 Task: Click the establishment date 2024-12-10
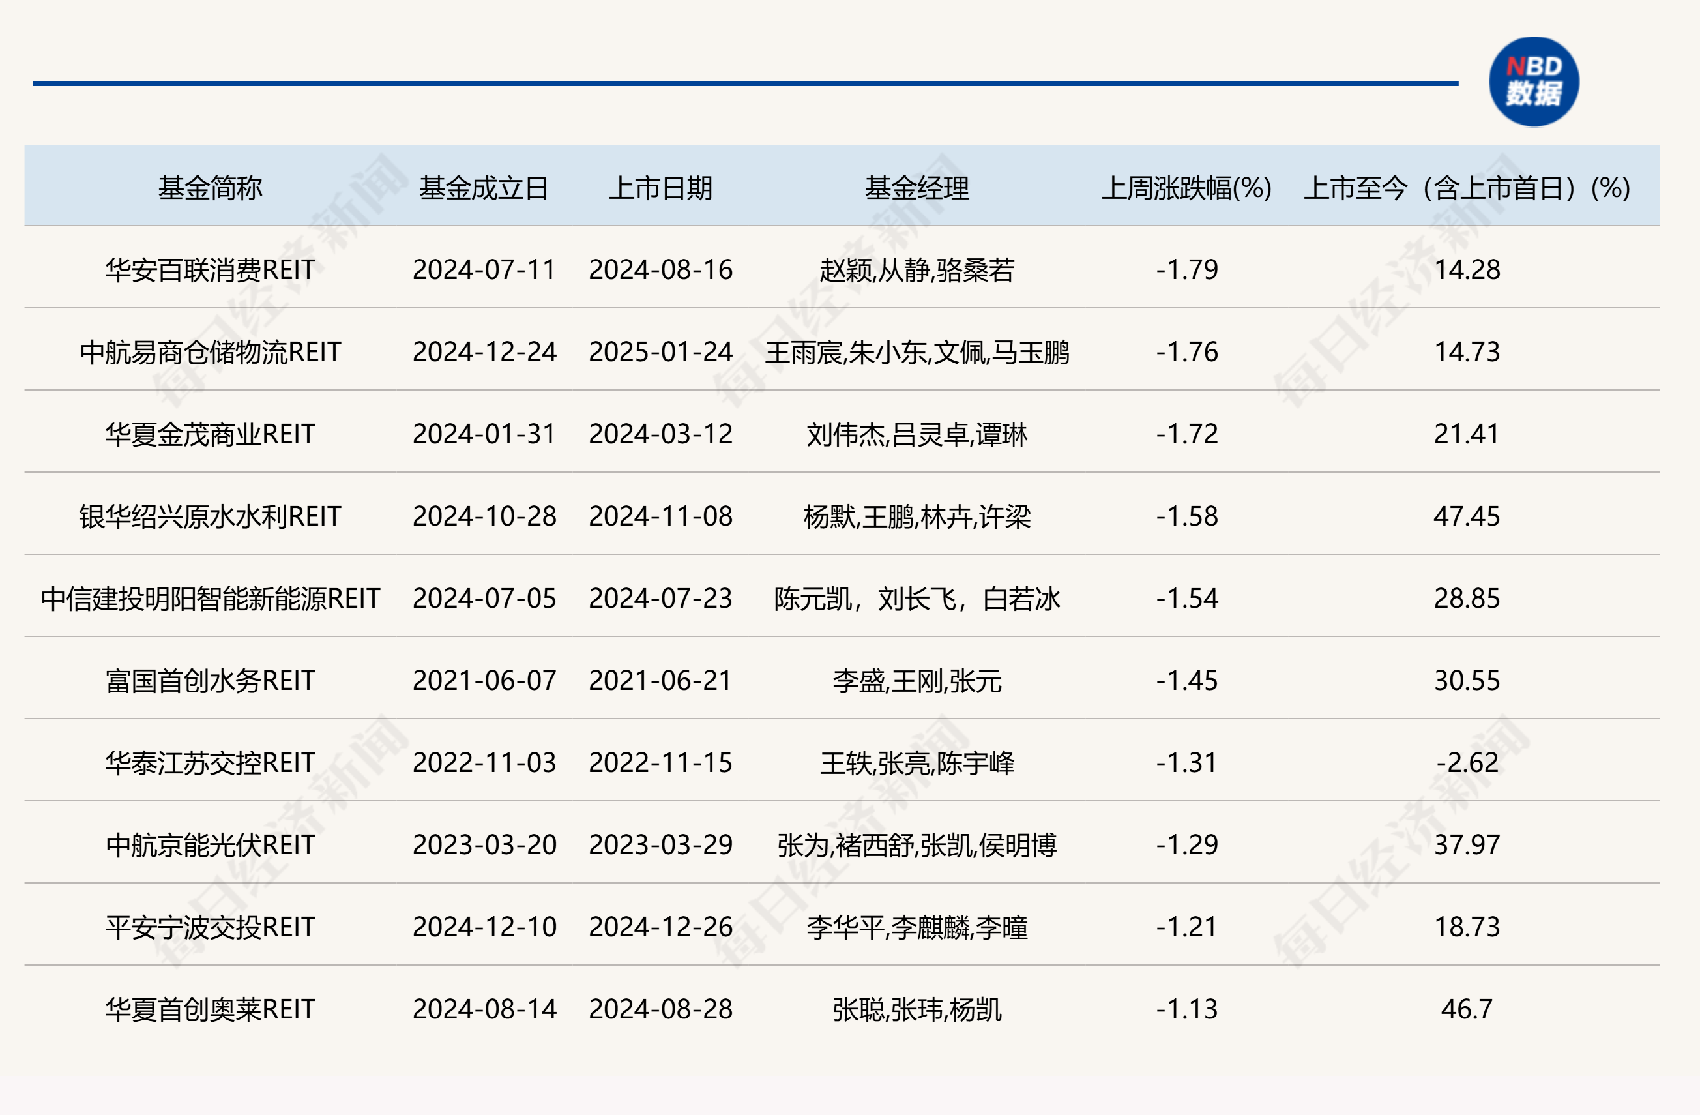pyautogui.click(x=484, y=927)
